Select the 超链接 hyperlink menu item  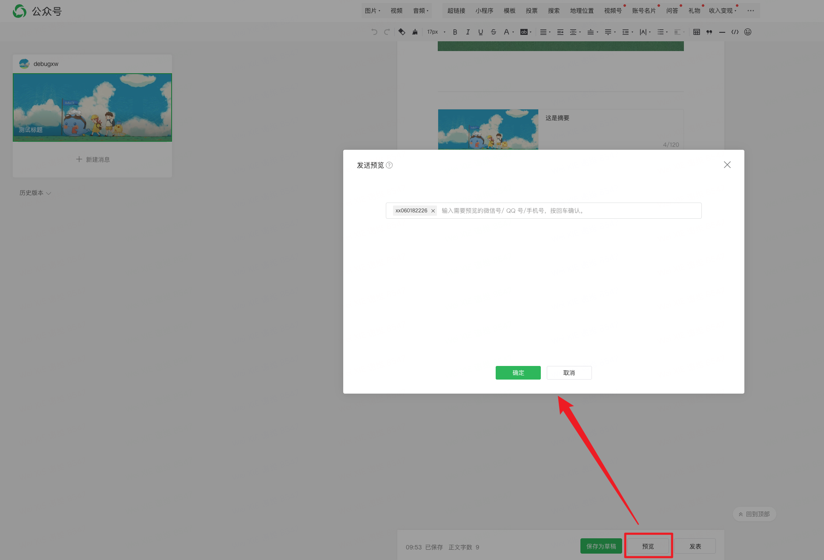point(456,11)
